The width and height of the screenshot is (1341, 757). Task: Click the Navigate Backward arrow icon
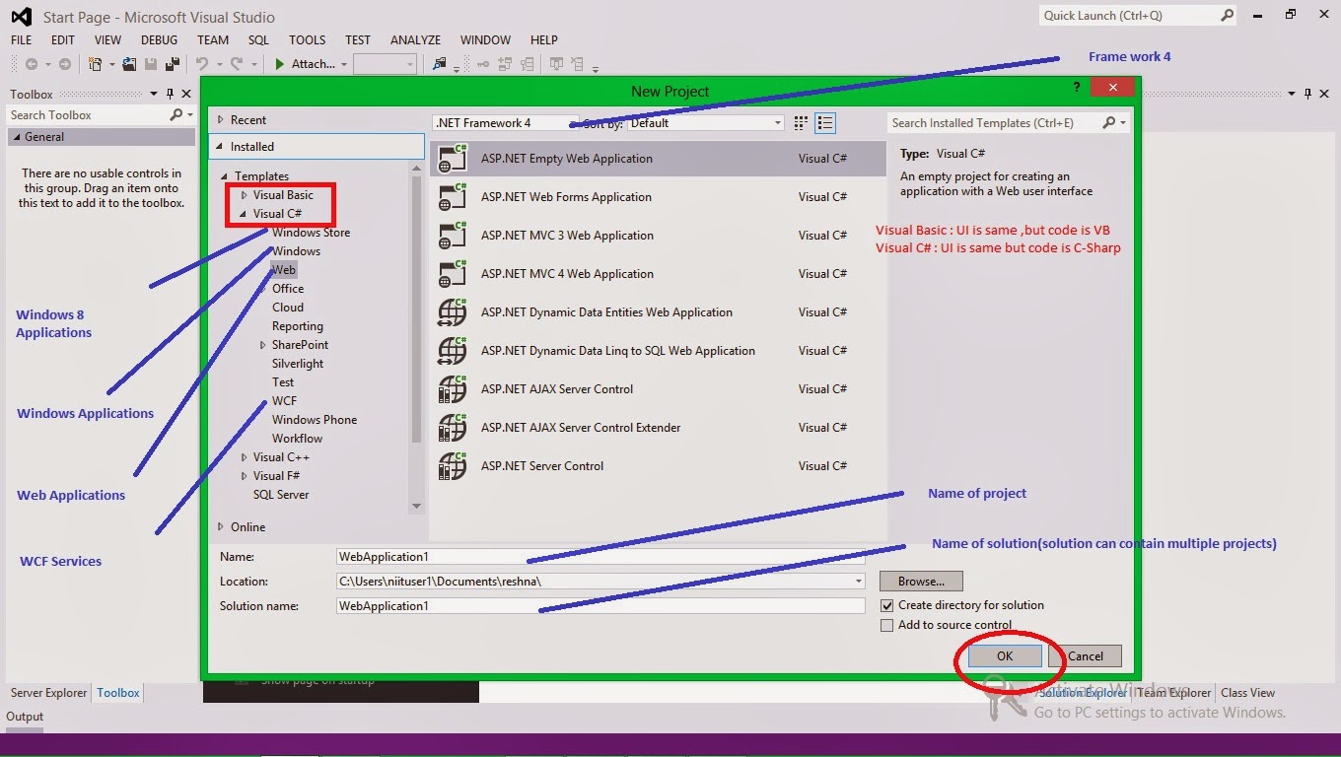(x=33, y=64)
